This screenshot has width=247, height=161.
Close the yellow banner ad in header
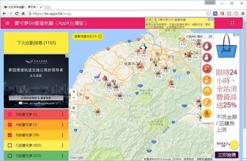(x=212, y=19)
